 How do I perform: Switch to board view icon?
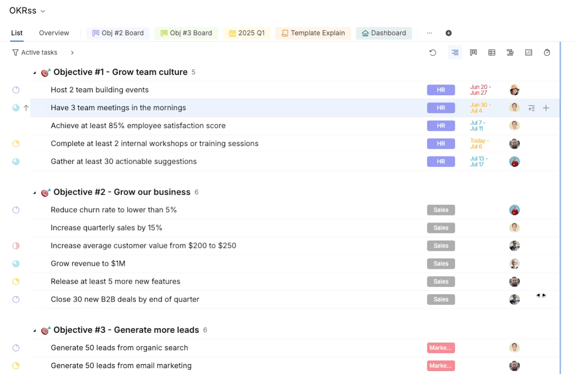(474, 53)
